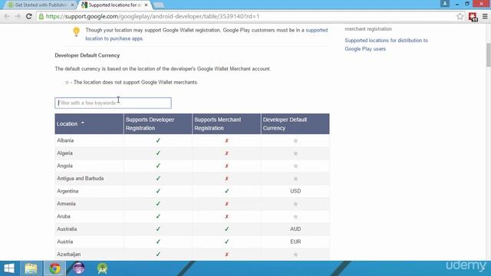Open Supported locations for distribution link
The width and height of the screenshot is (491, 276).
386,44
